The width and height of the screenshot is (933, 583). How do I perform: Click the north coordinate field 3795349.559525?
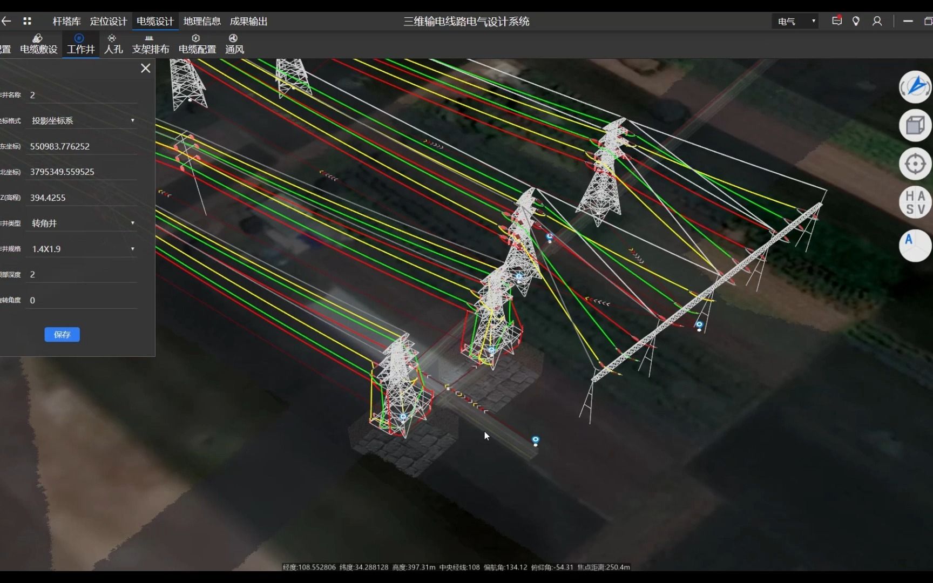pyautogui.click(x=82, y=172)
